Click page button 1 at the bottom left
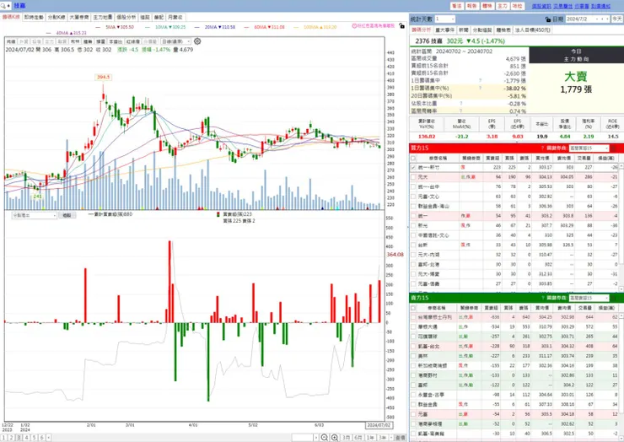This screenshot has height=442, width=624. 3,438
